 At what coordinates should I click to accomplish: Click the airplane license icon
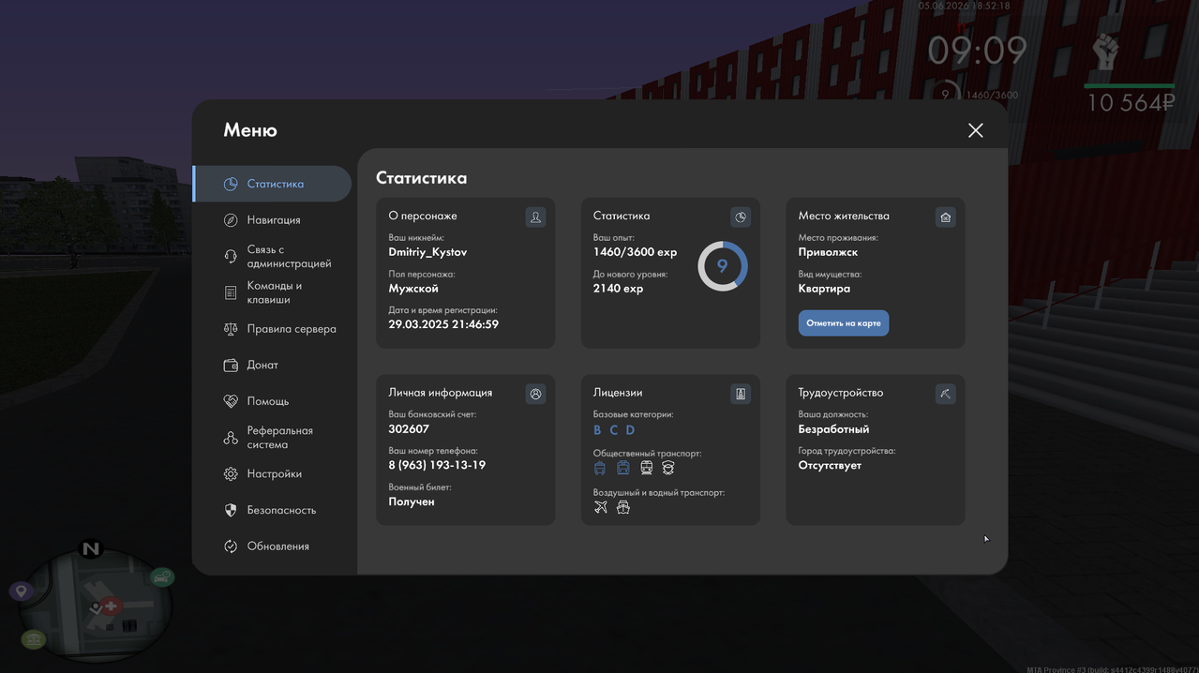601,507
